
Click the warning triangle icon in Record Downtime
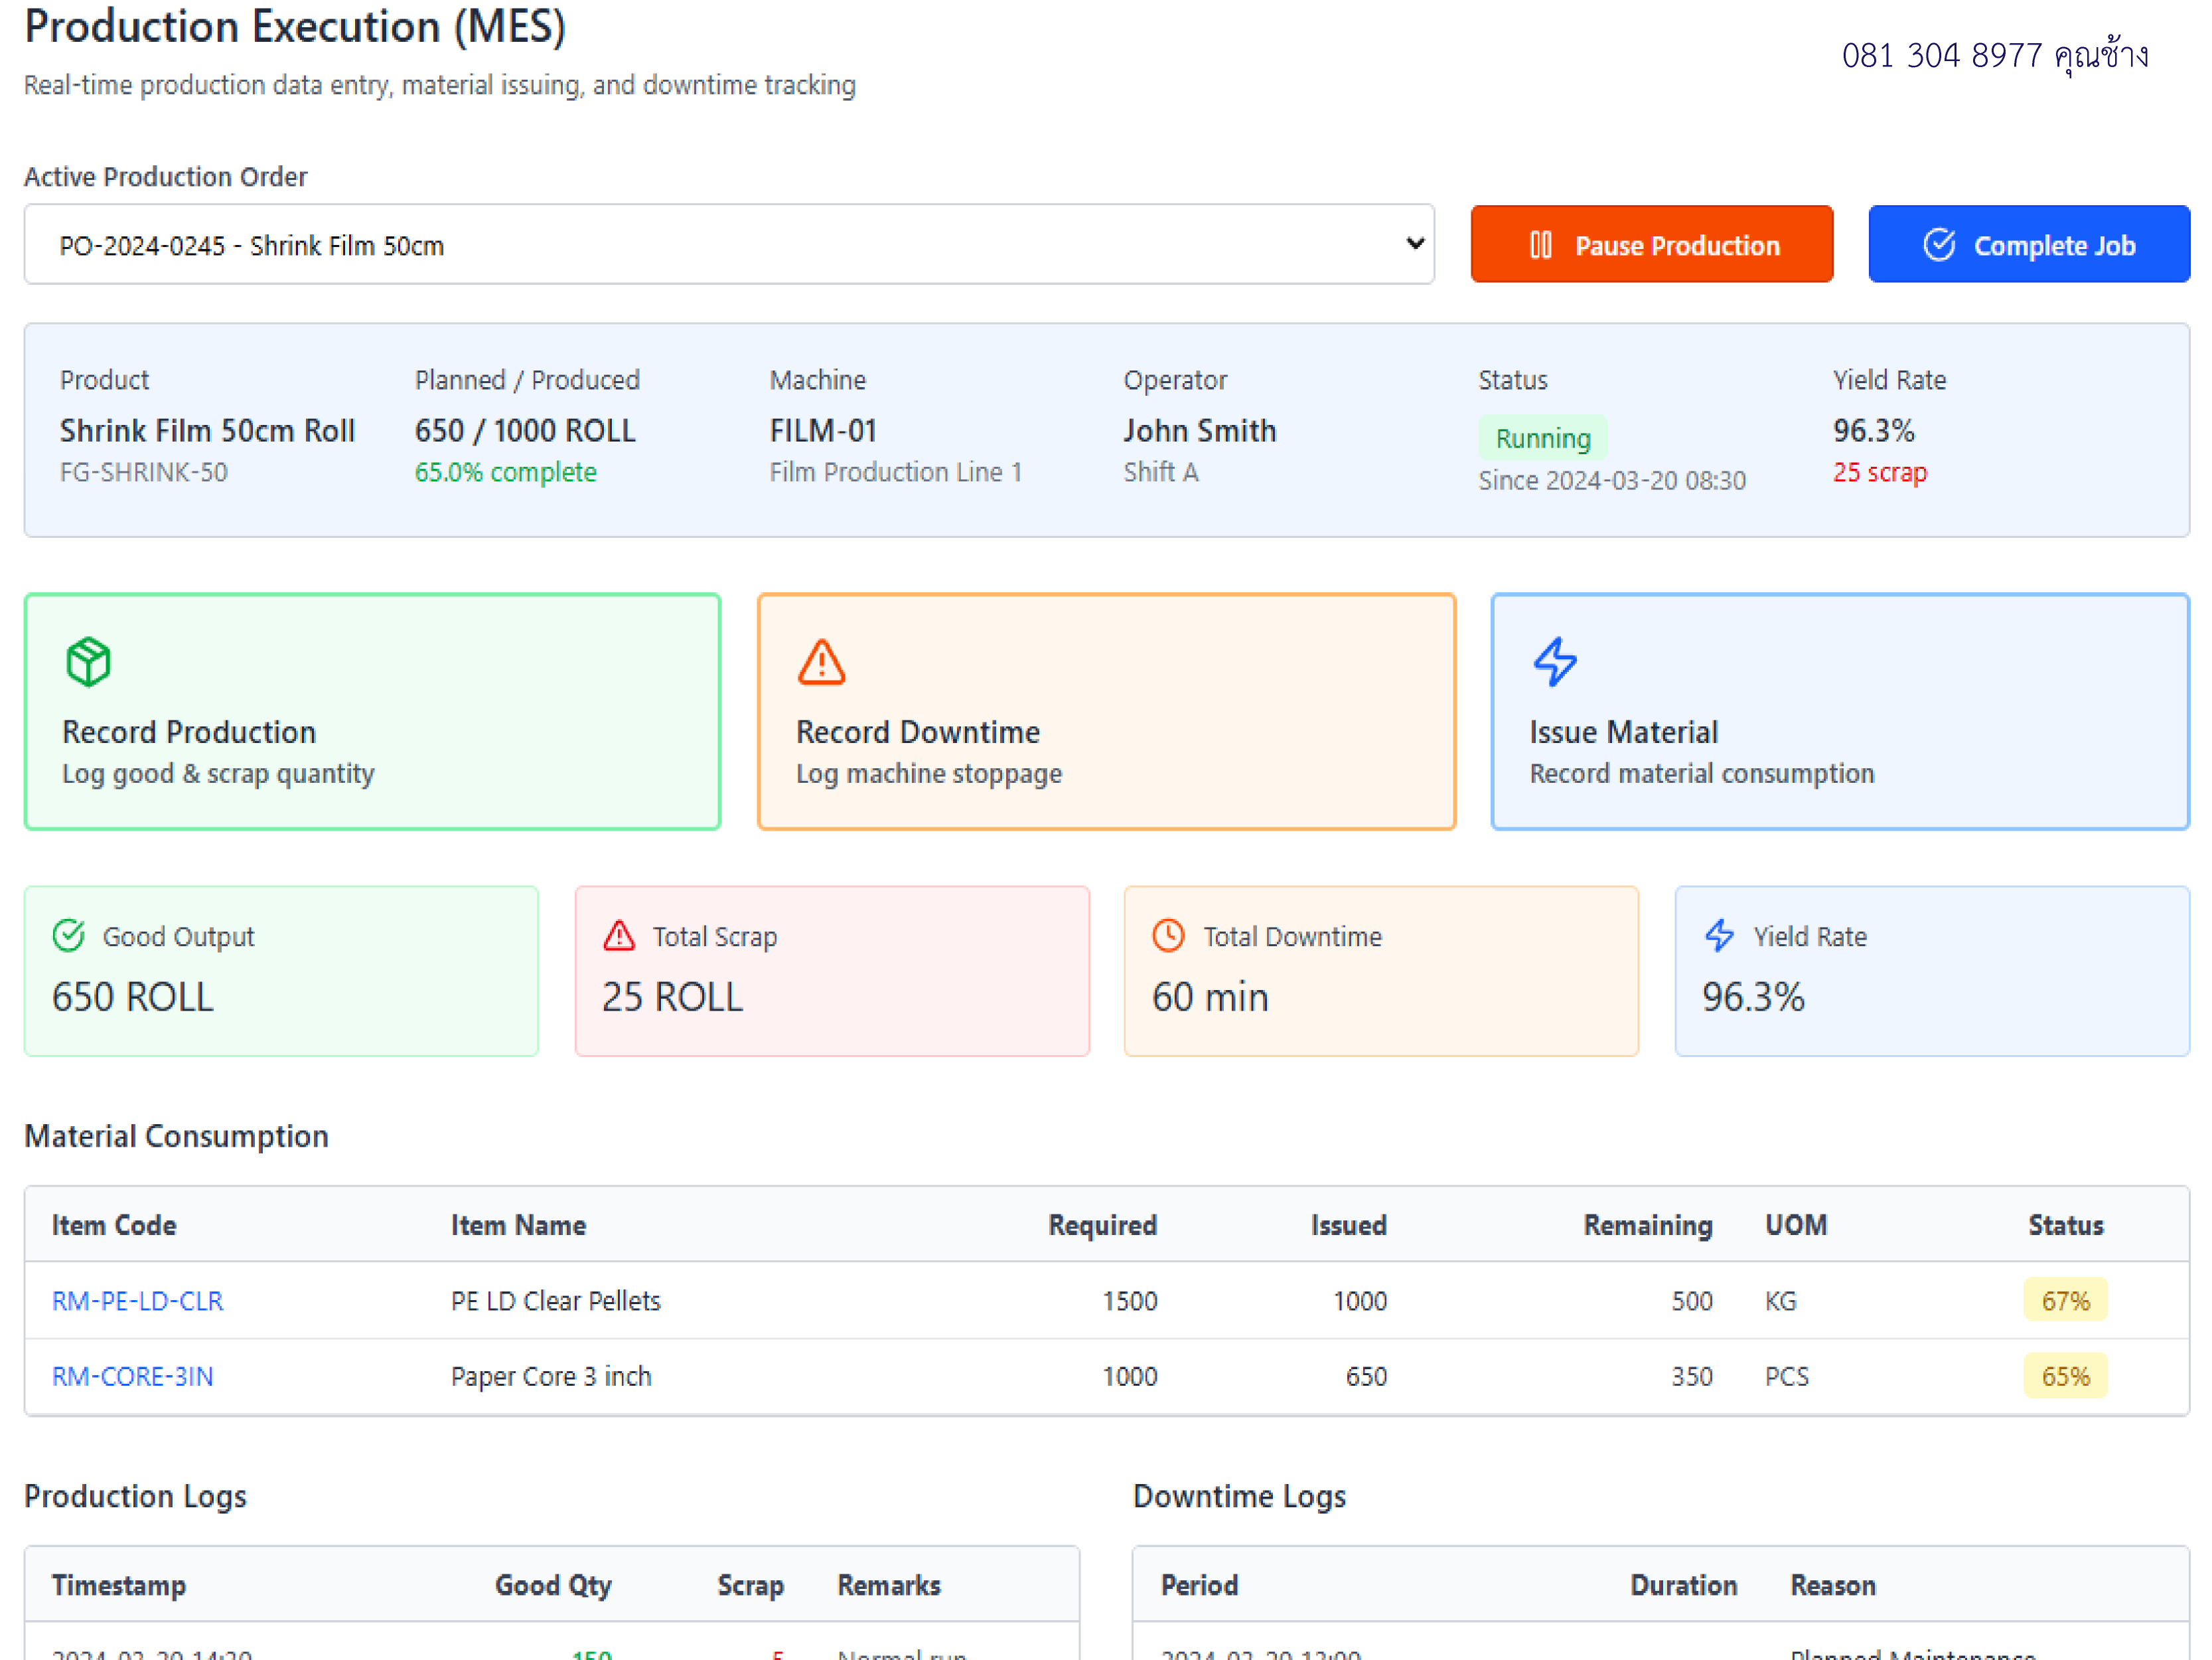[x=821, y=663]
